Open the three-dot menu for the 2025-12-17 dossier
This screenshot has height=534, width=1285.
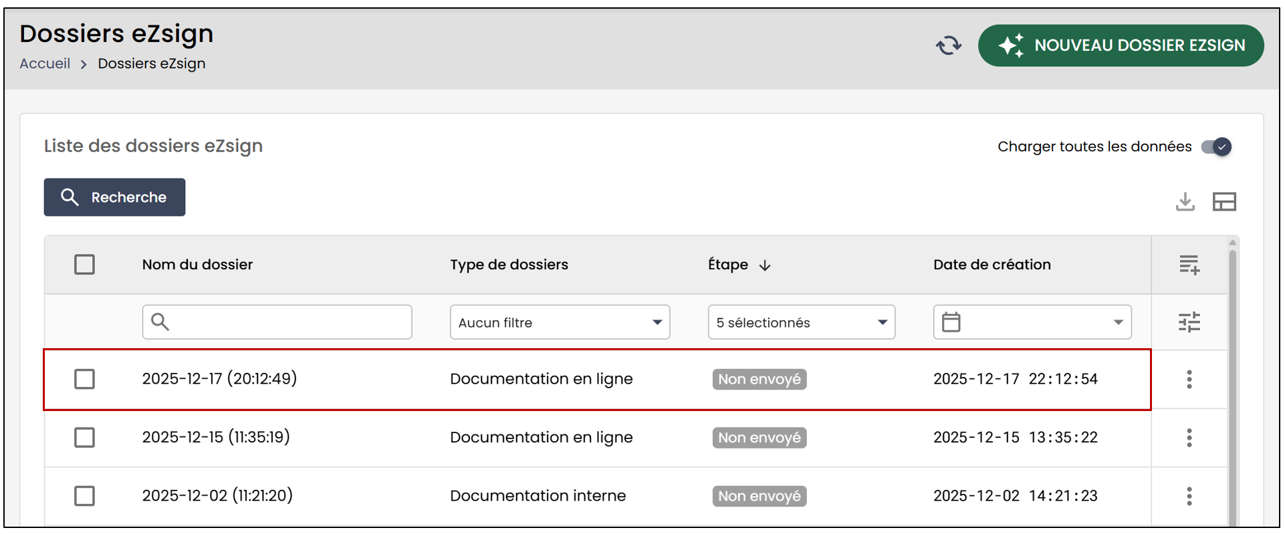coord(1189,379)
